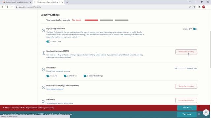Image resolution: width=211 pixels, height=118 pixels.
Task: Click the Security Settings heading
Action: click(50, 15)
